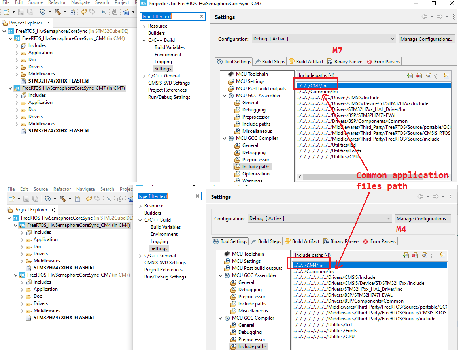Image resolution: width=459 pixels, height=350 pixels.
Task: Open the Refactor menu
Action: [x=57, y=2]
